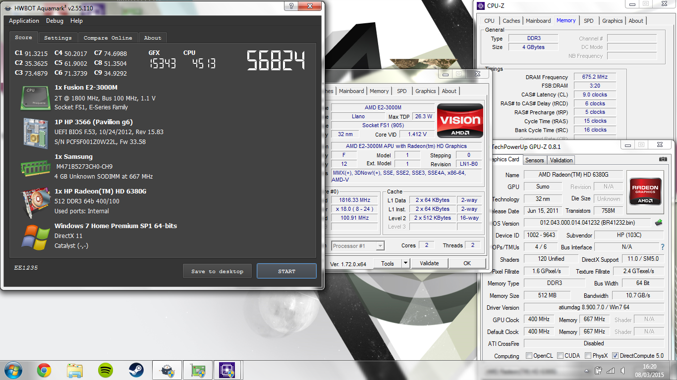Click the AMD Vision logo in CPU-Z
Screen dimensions: 677x380
pos(460,120)
